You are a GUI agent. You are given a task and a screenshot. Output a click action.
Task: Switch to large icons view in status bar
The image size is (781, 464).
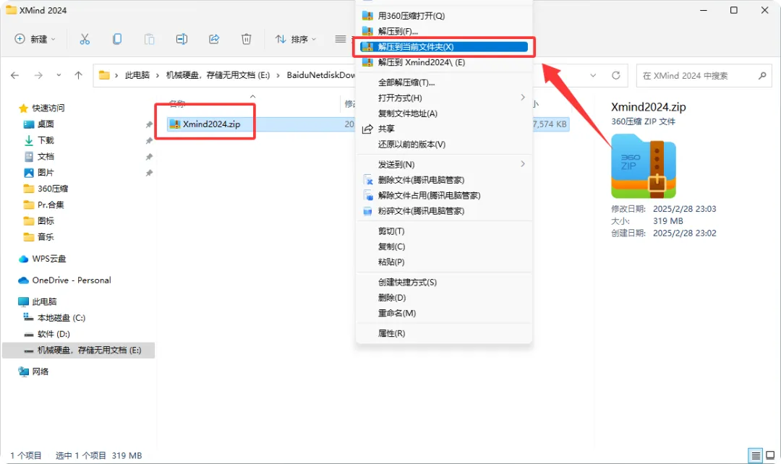770,455
